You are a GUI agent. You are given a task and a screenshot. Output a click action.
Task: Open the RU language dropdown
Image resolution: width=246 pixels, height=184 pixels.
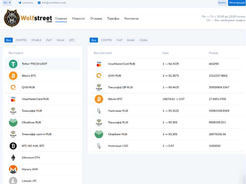pyautogui.click(x=7, y=3)
